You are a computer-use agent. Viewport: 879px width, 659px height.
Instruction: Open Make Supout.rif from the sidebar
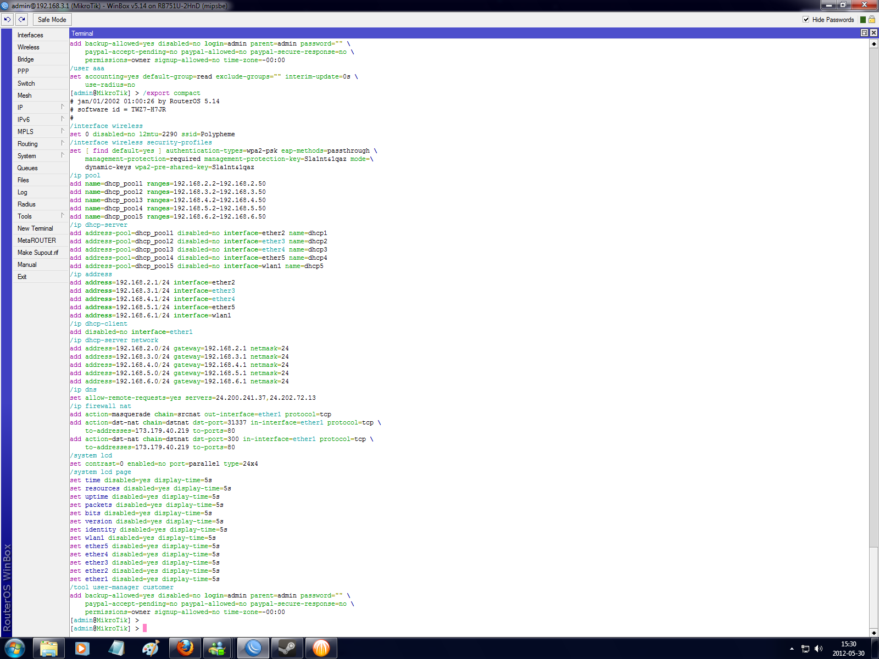click(38, 252)
